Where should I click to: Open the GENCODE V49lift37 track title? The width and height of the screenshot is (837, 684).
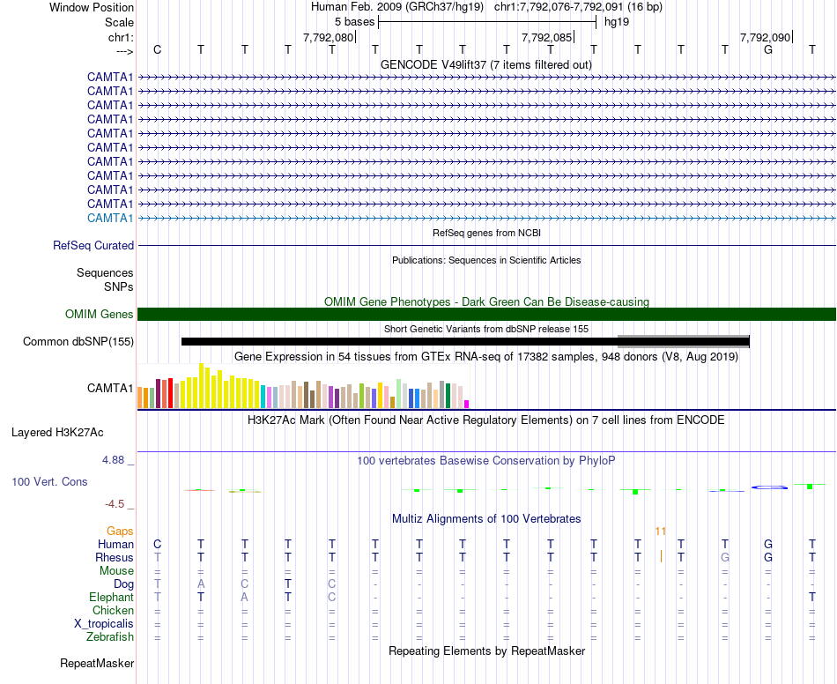(x=486, y=64)
